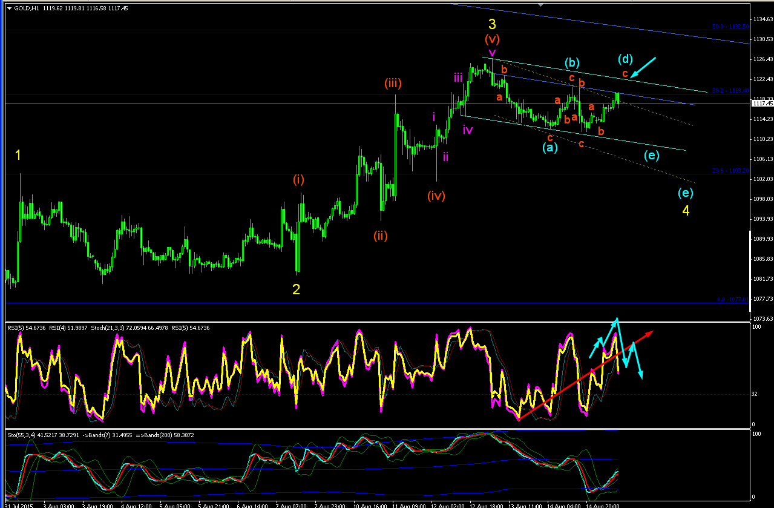Select the magenta iv subwave label

coord(468,129)
